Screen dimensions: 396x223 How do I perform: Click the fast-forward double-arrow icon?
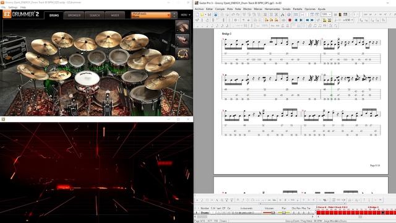312,20
